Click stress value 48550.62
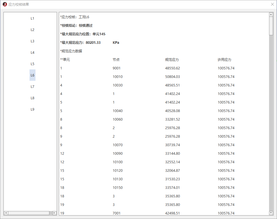The image size is (277, 219). (173, 68)
